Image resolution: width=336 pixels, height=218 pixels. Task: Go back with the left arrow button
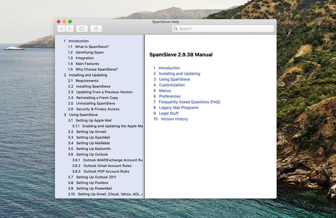[61, 29]
